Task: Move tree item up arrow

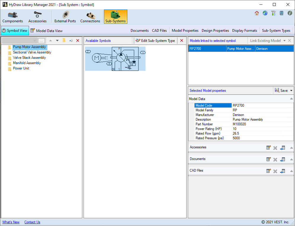Action: [x=50, y=41]
